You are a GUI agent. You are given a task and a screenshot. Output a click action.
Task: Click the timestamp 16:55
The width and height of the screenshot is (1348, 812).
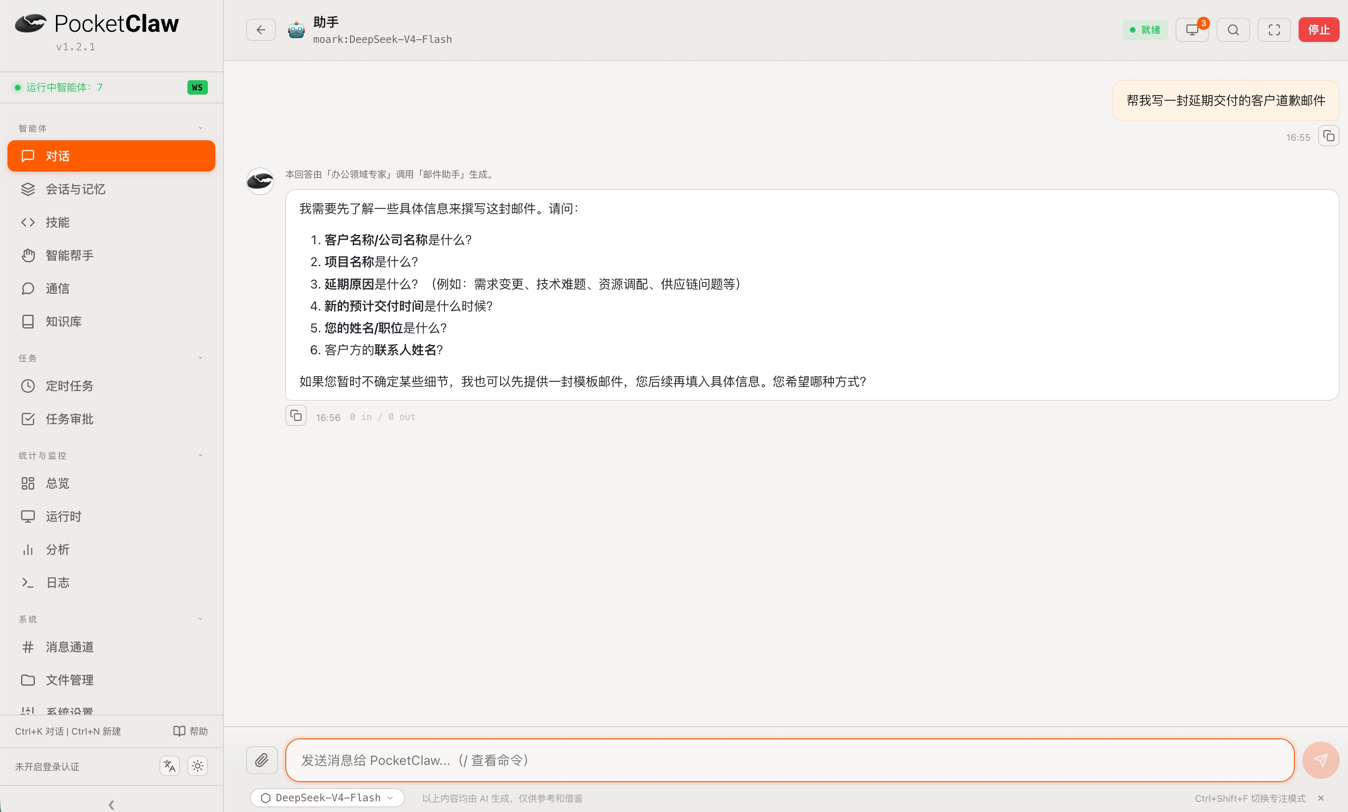[x=1298, y=138]
